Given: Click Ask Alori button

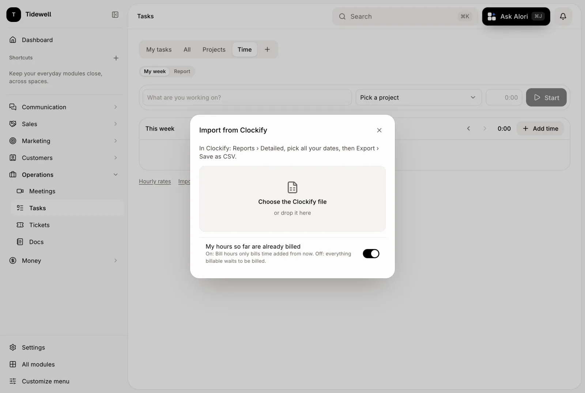Looking at the screenshot, I should (516, 16).
